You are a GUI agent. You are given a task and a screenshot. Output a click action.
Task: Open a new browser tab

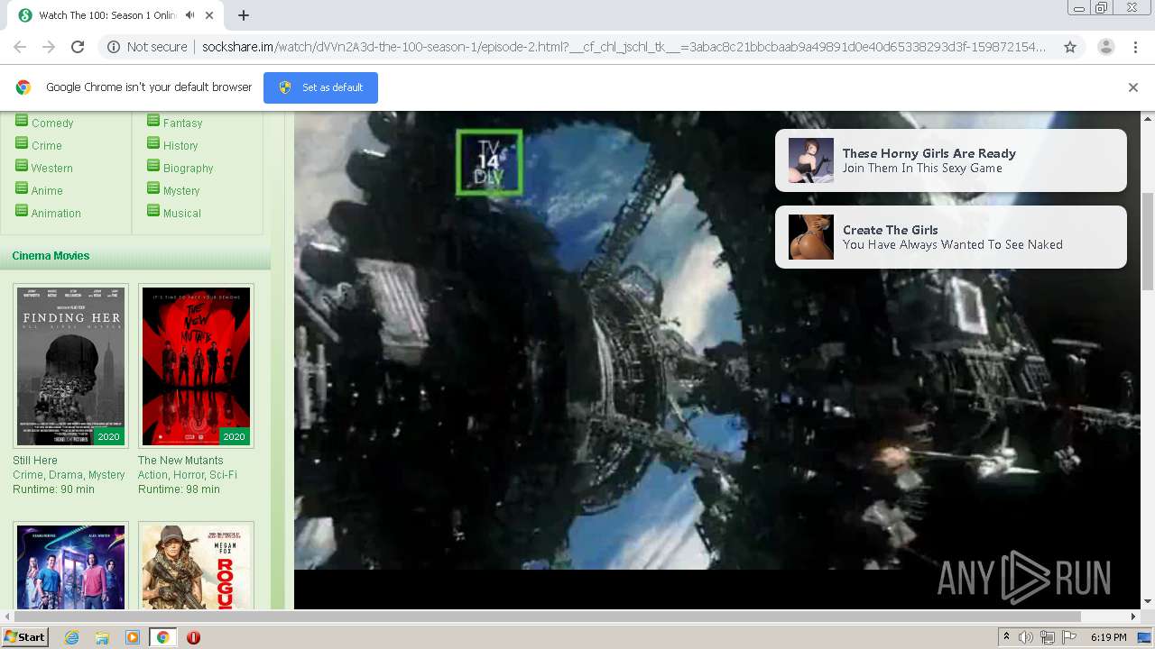[x=244, y=15]
